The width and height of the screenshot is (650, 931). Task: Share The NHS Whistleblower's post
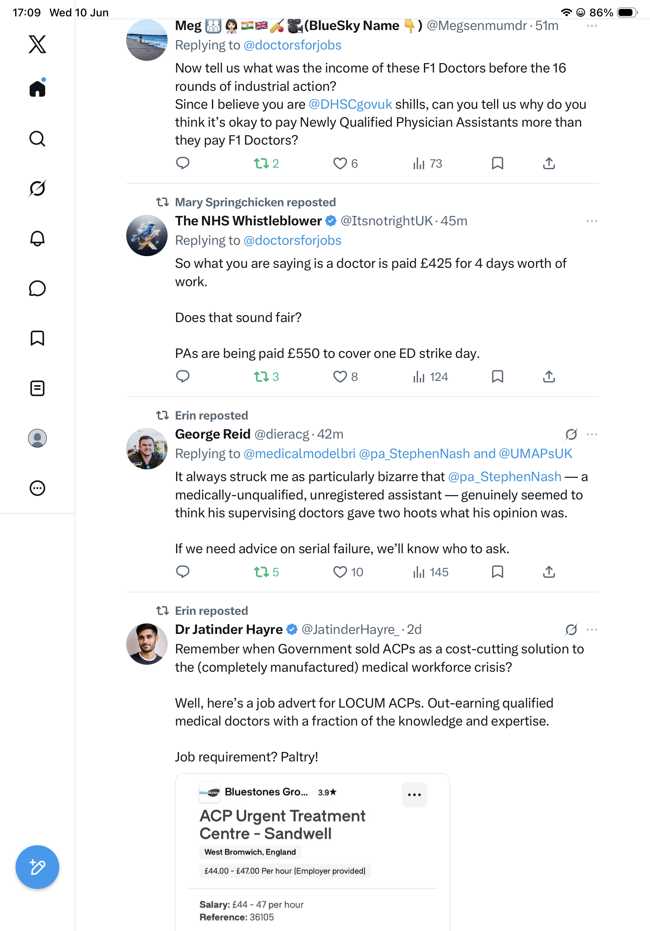coord(549,377)
